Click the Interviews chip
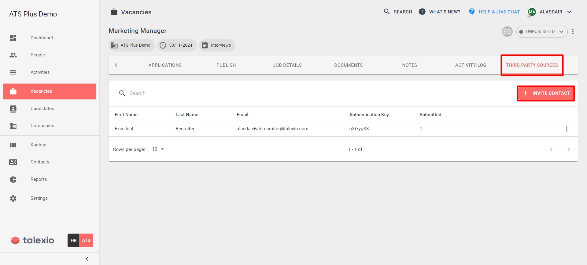The image size is (587, 265). pos(217,45)
